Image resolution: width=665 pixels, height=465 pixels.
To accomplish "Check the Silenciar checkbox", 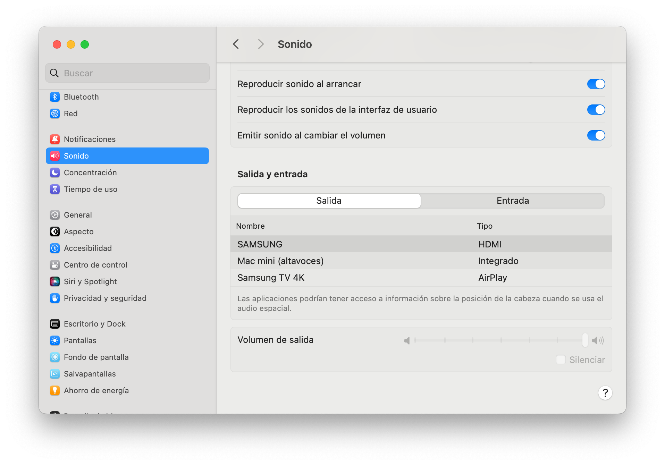I will tap(561, 360).
